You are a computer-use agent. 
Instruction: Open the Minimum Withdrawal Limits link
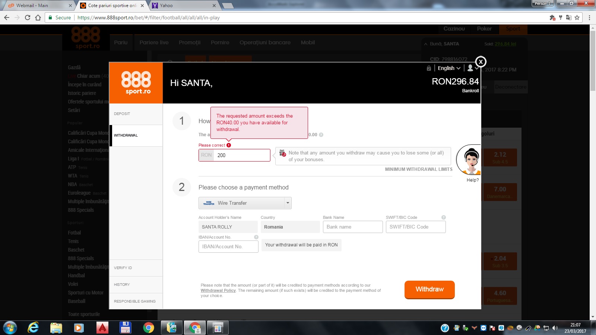coord(419,169)
